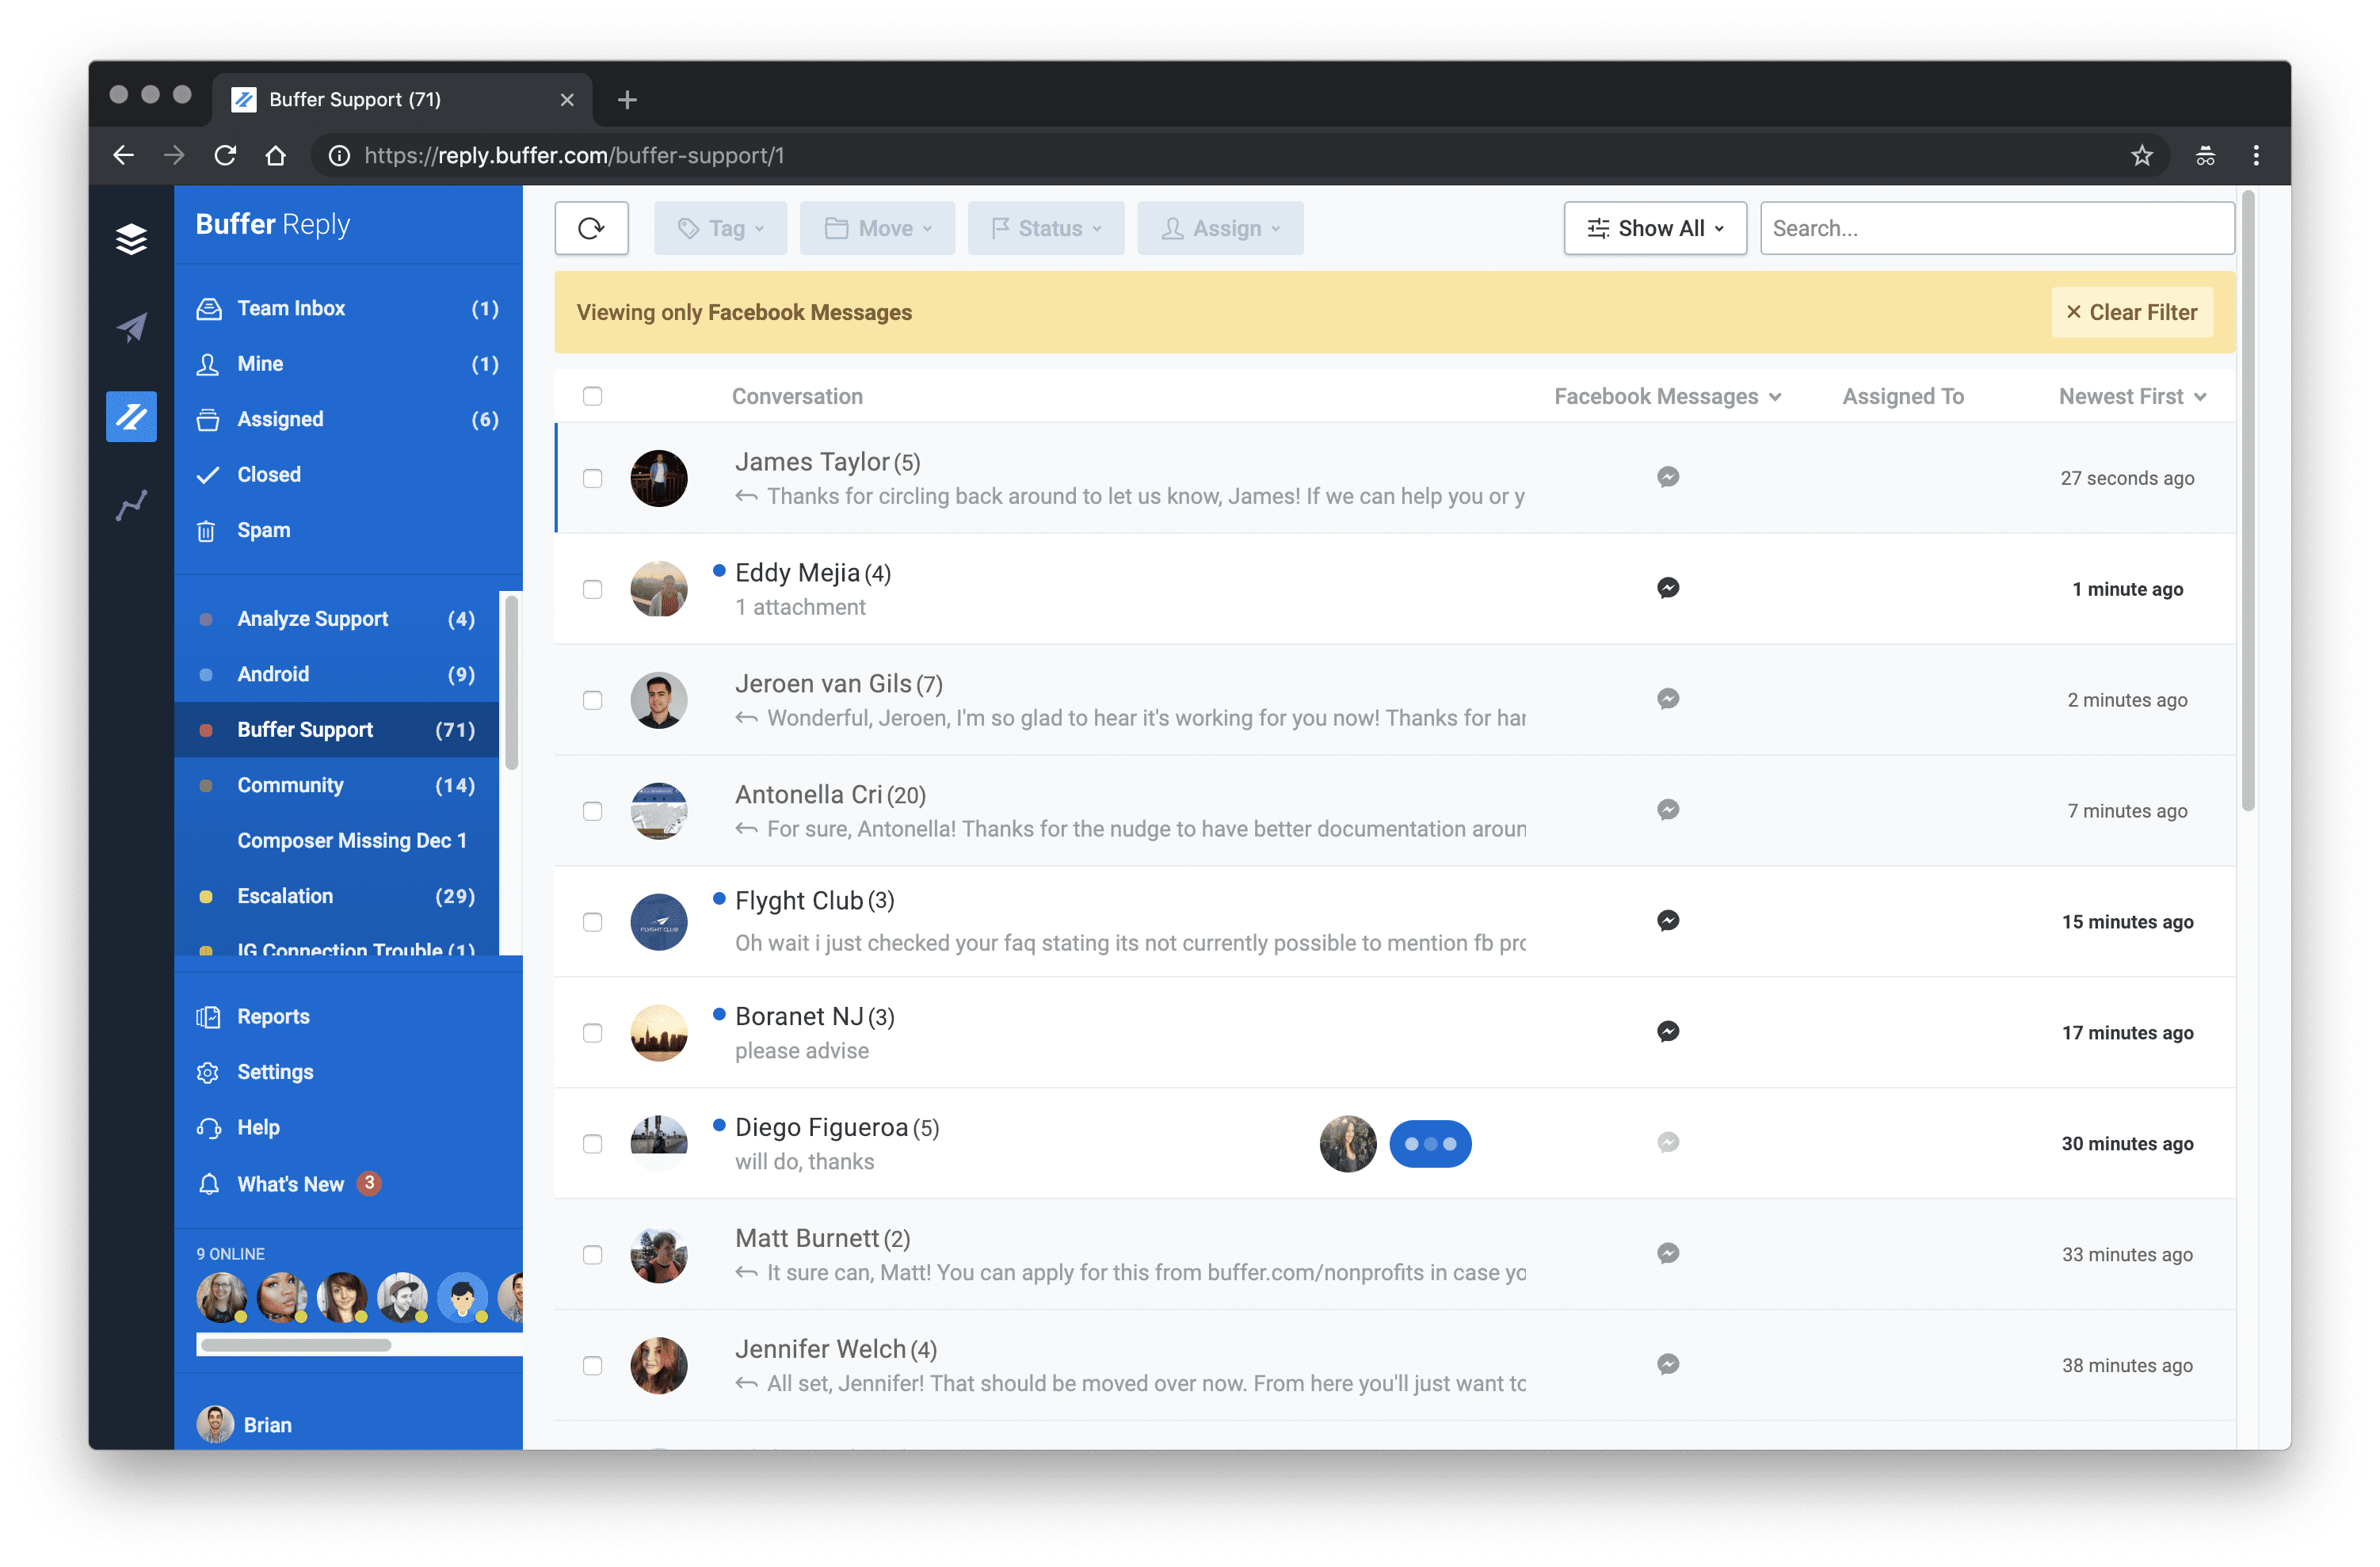
Task: Click the refresh conversations icon
Action: [x=591, y=228]
